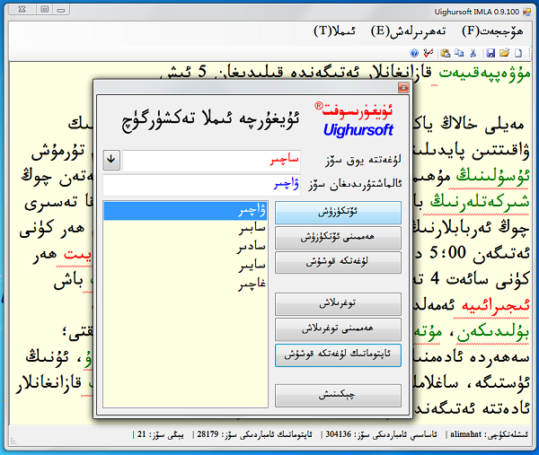Image resolution: width=539 pixels, height=455 pixels.
Task: Click status bar new words count 21
Action: (x=160, y=434)
